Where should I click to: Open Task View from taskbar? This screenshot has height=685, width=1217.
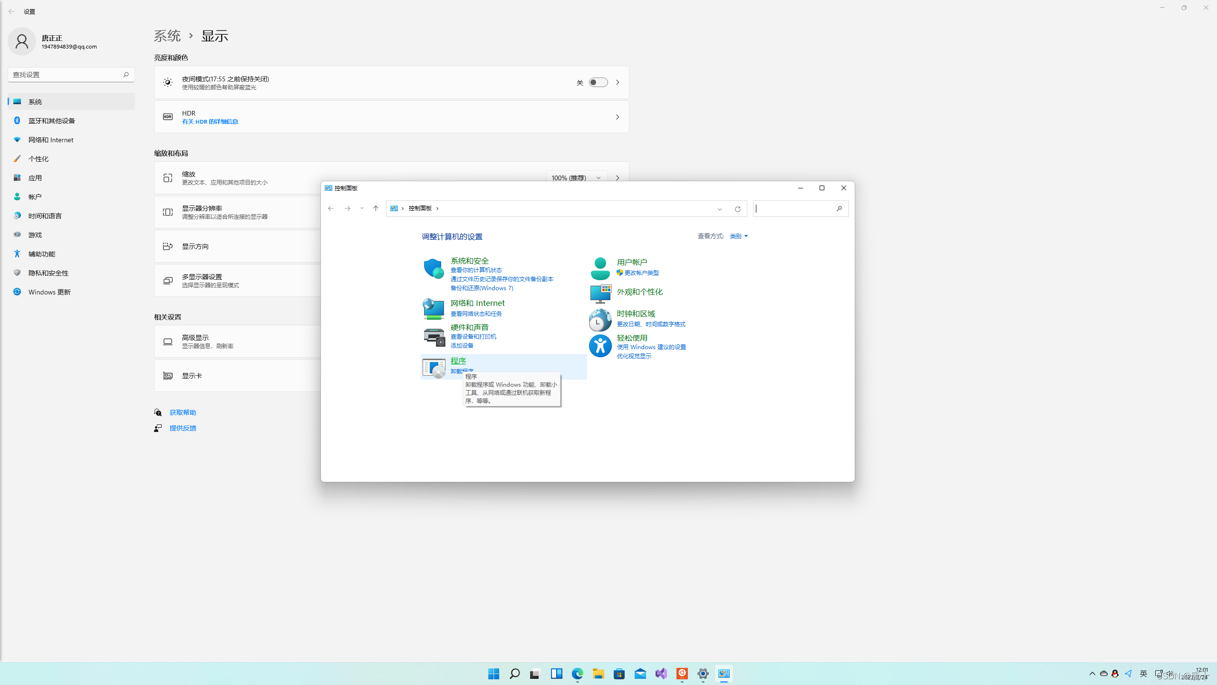(x=535, y=674)
